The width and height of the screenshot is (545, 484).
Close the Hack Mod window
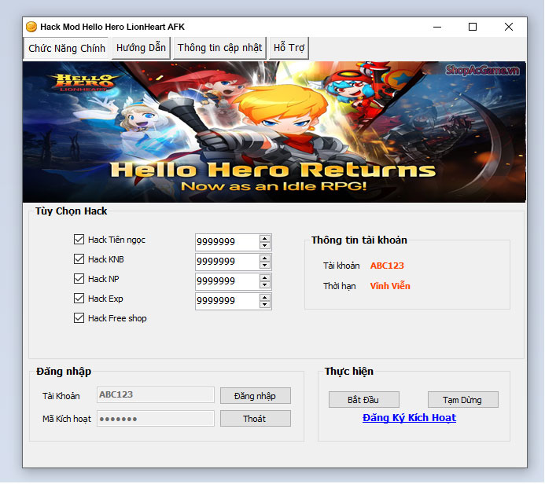(x=509, y=27)
